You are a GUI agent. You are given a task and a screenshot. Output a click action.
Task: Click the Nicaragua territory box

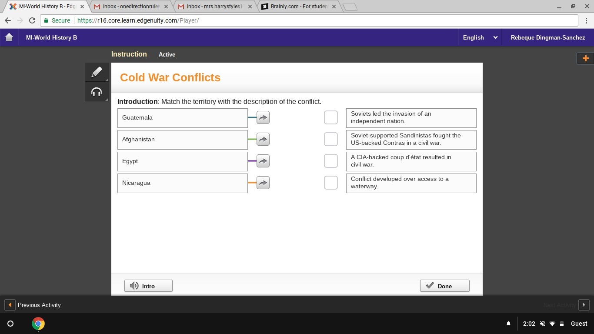point(183,183)
